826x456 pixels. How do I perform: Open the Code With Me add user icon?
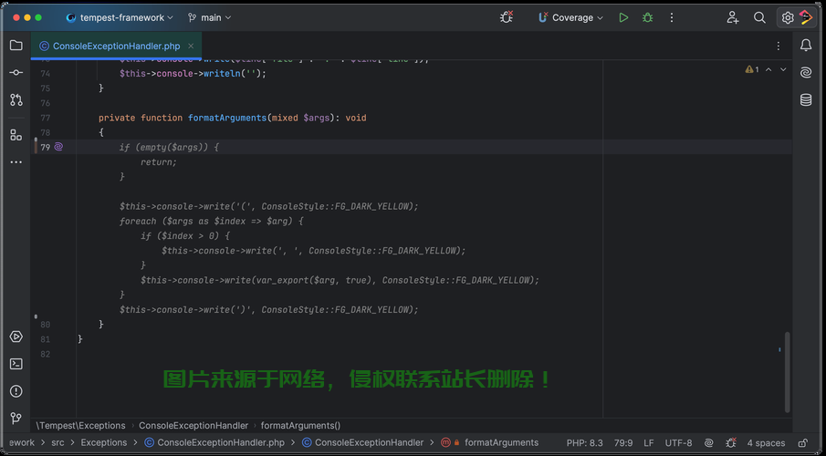[x=732, y=17]
